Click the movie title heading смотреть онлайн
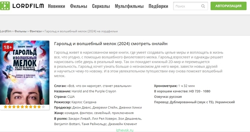 (x=111, y=44)
